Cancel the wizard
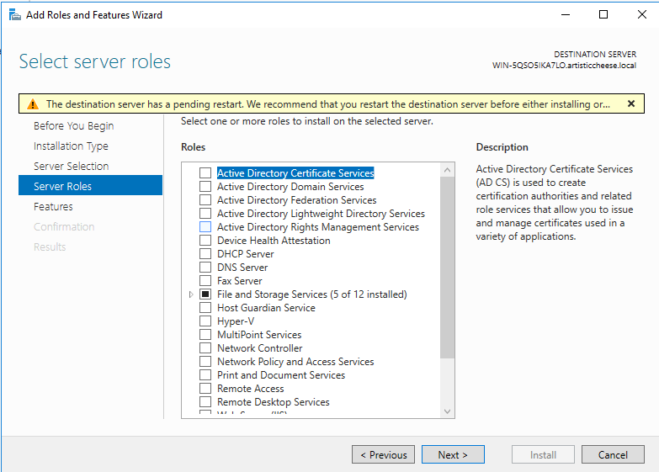 (x=613, y=455)
